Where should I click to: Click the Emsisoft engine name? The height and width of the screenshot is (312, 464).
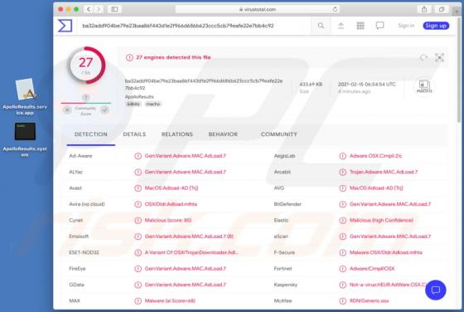point(79,236)
